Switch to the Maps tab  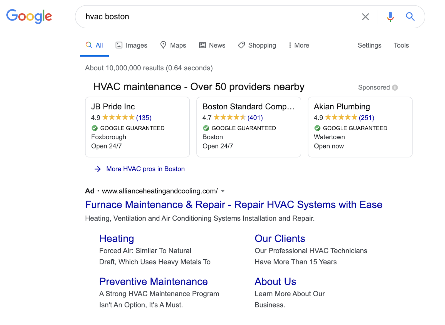[173, 45]
